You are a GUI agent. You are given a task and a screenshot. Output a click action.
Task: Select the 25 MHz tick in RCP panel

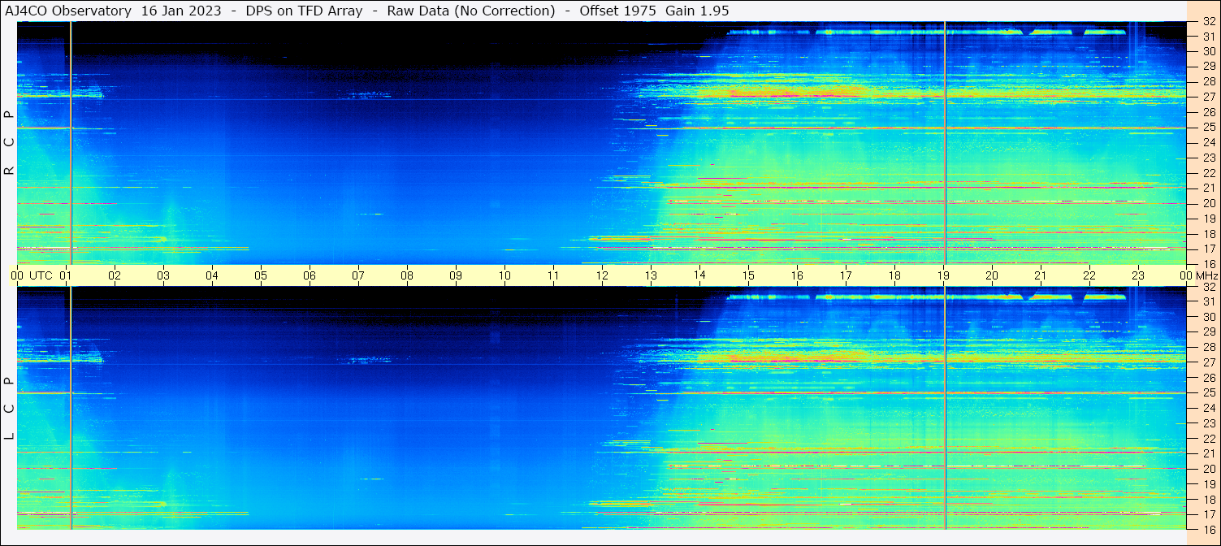coord(1208,128)
